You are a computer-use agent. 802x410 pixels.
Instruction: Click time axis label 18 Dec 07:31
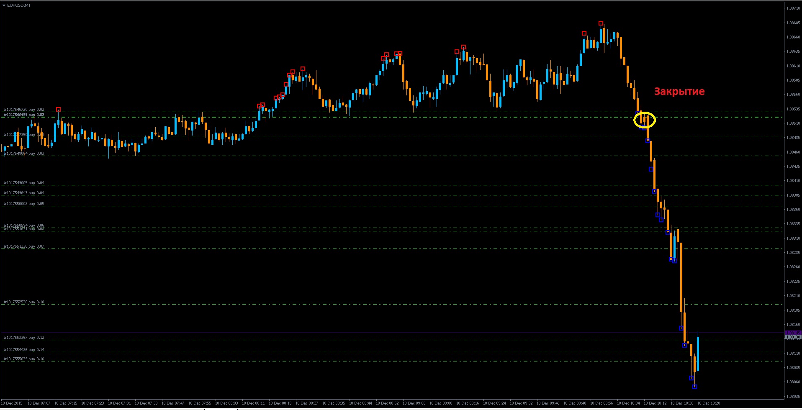(x=119, y=404)
